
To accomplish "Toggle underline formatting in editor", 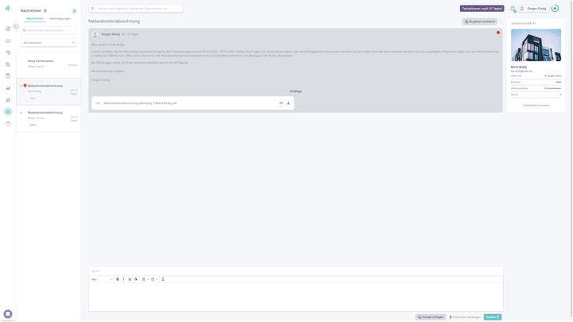I will coord(130,279).
